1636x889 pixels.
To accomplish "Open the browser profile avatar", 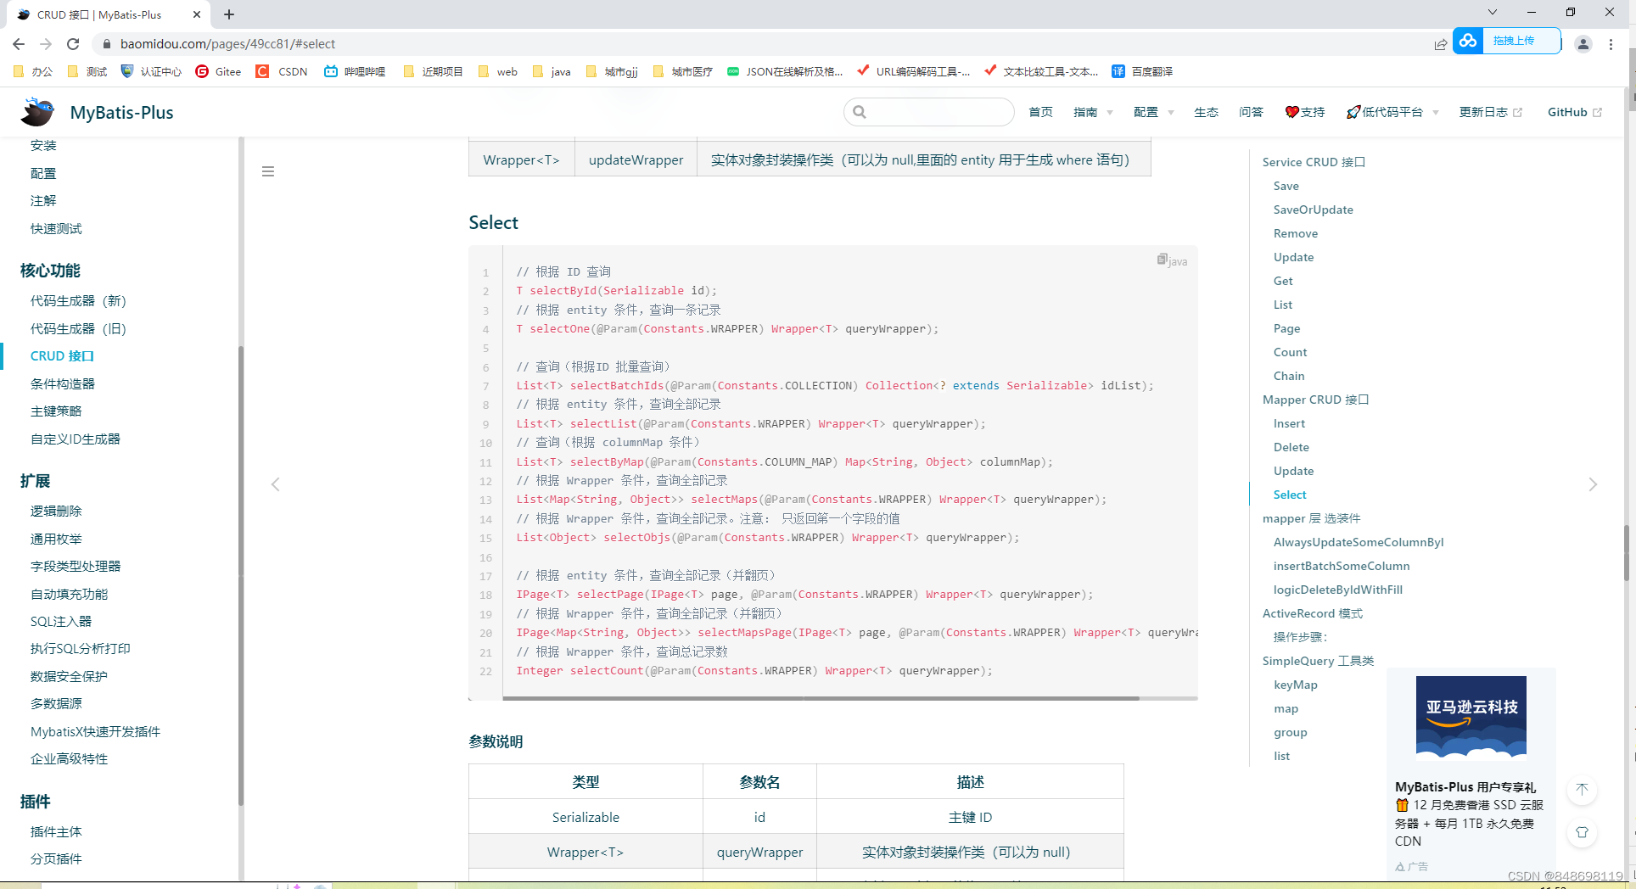I will point(1583,44).
